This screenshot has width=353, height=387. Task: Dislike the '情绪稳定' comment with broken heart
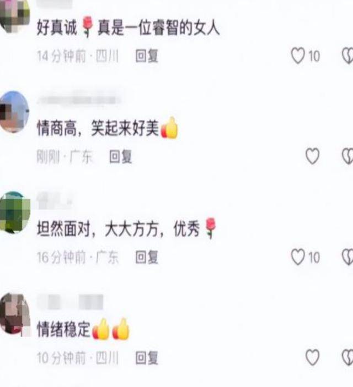(347, 357)
